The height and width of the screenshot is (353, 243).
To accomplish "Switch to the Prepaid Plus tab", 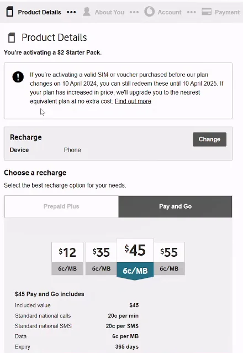I will pyautogui.click(x=61, y=206).
